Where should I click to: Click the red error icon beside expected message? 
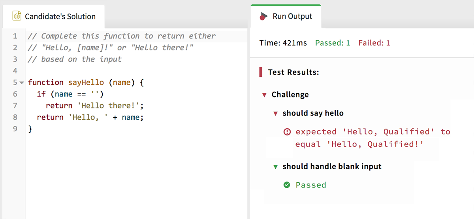(287, 132)
